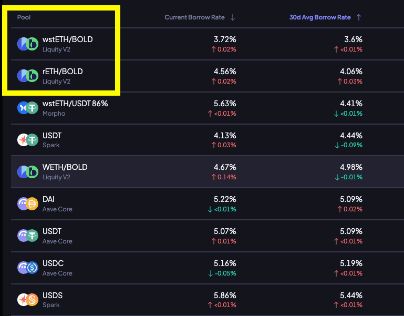404x316 pixels.
Task: Click the wstETH/USDT 86% Morpho pool icon
Action: coord(28,108)
